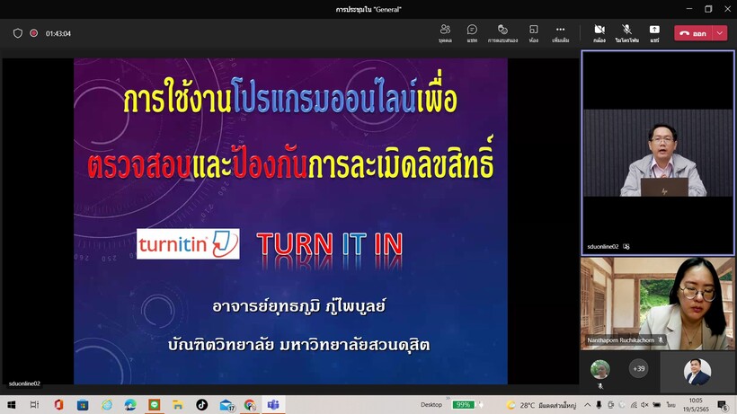Open the Reactions (การตอบสนอง) menu

tap(502, 33)
